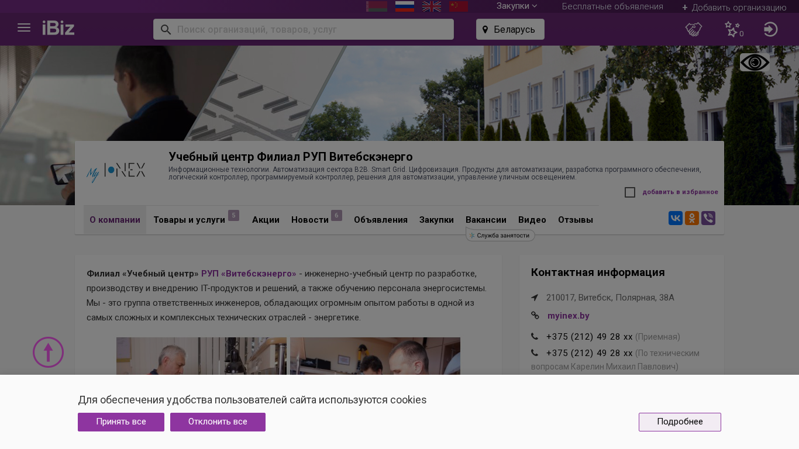The image size is (799, 449).
Task: Expand the Закупки dropdown
Action: (517, 6)
